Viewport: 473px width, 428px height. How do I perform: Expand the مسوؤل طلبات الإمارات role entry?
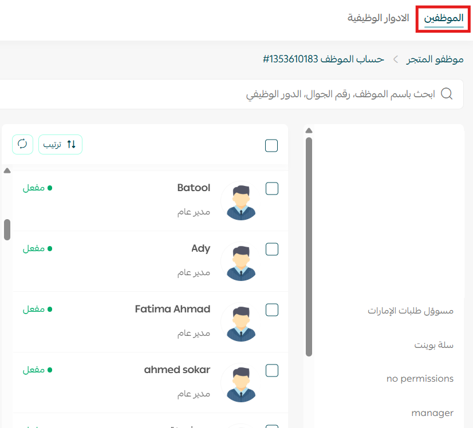[x=410, y=311]
